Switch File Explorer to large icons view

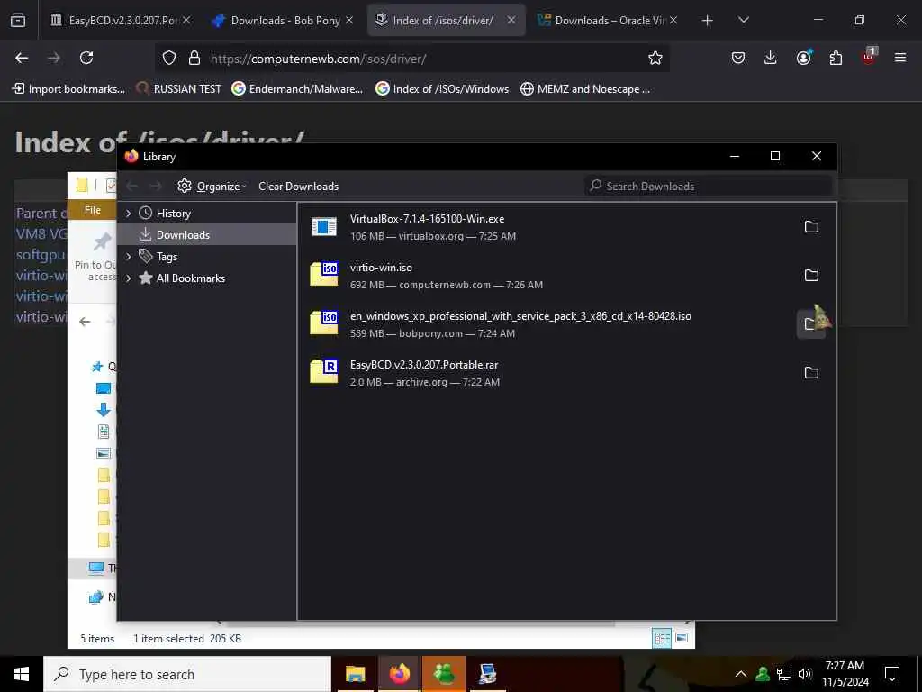(682, 638)
